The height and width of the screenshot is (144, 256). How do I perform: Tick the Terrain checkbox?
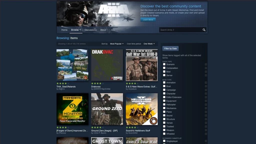[x=164, y=122]
